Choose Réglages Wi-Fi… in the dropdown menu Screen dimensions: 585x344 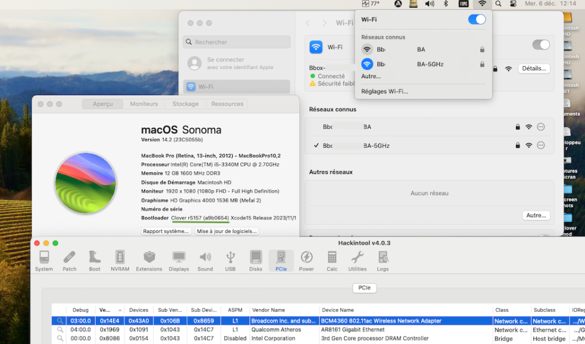click(385, 91)
